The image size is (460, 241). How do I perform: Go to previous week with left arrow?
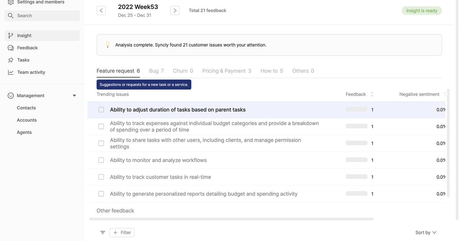point(101,11)
